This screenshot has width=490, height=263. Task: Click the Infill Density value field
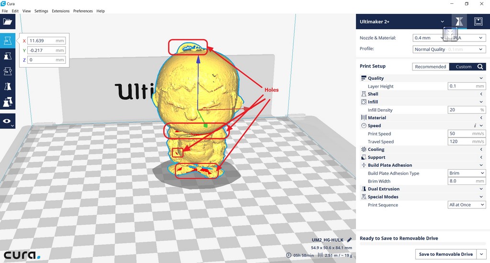point(467,110)
